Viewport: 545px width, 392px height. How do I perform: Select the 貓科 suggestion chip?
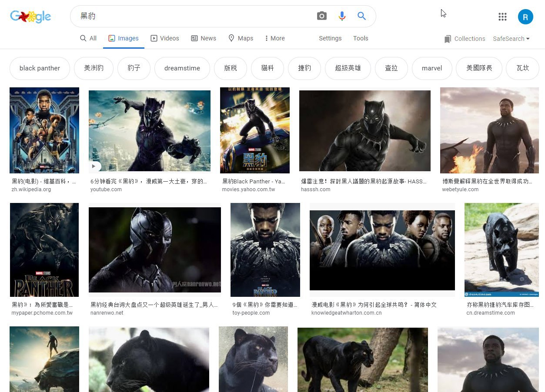(267, 68)
